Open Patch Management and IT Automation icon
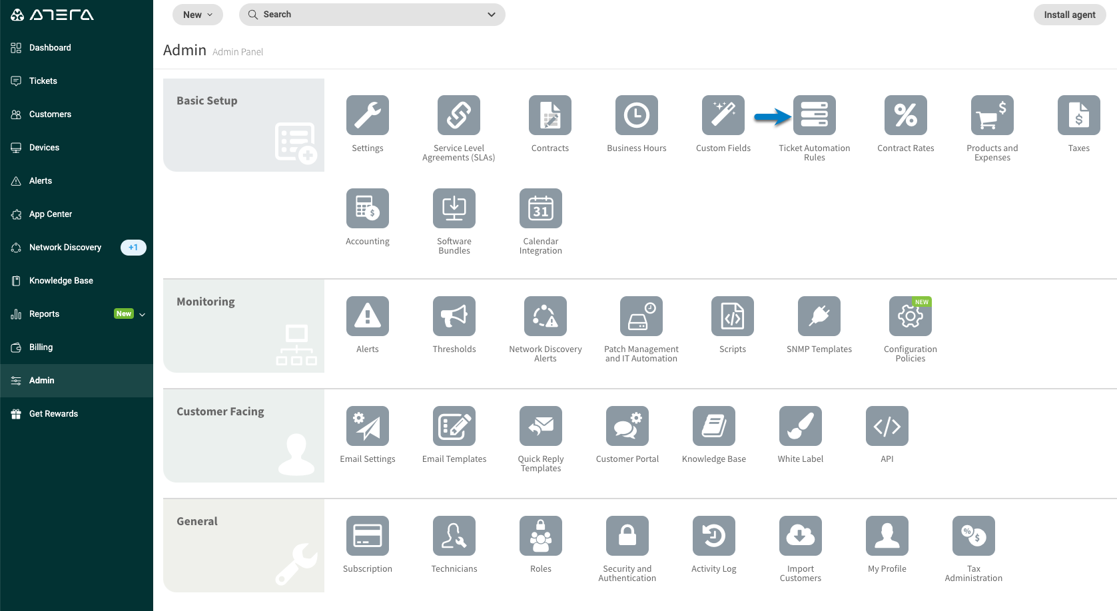 coord(641,316)
